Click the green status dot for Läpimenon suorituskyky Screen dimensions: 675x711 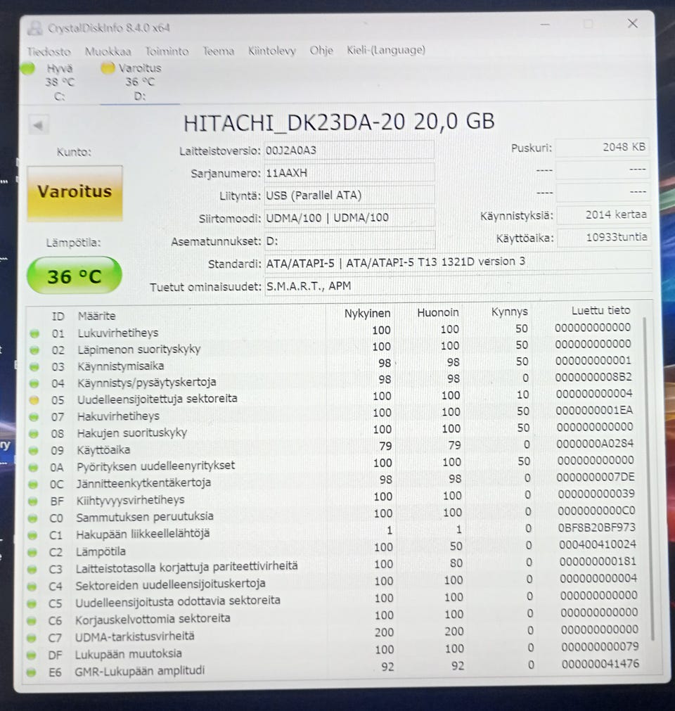point(34,350)
